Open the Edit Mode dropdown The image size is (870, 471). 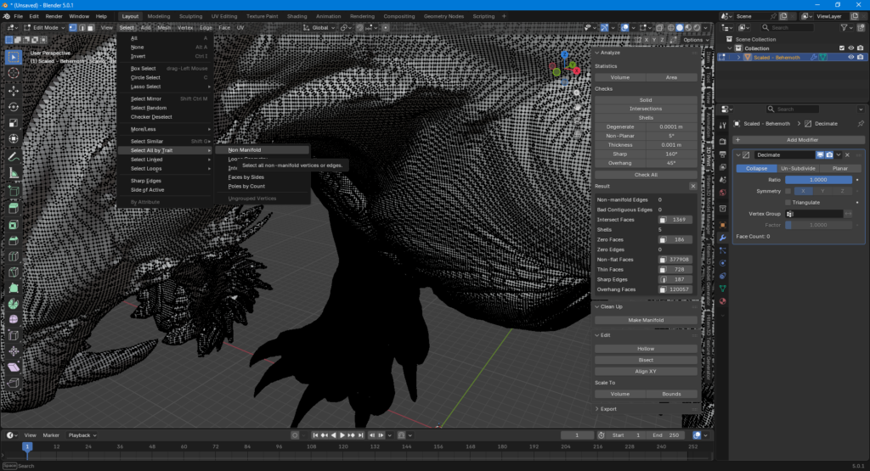44,27
